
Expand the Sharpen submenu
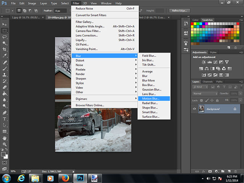tap(104, 79)
